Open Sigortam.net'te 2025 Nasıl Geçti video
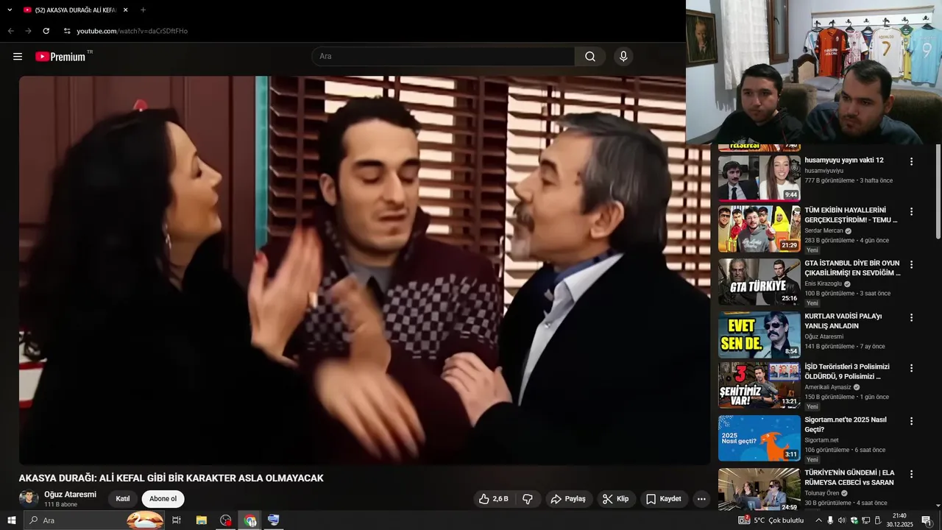Viewport: 942px width, 530px height. (x=846, y=425)
